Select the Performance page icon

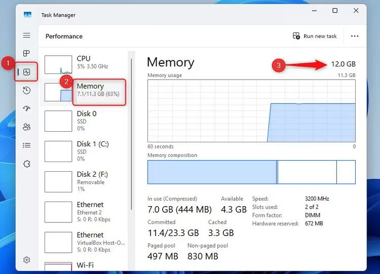[27, 72]
